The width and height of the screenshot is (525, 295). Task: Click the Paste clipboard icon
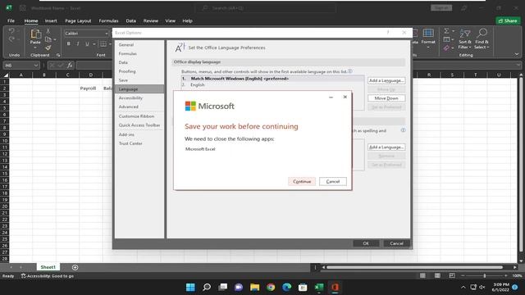[x=35, y=34]
